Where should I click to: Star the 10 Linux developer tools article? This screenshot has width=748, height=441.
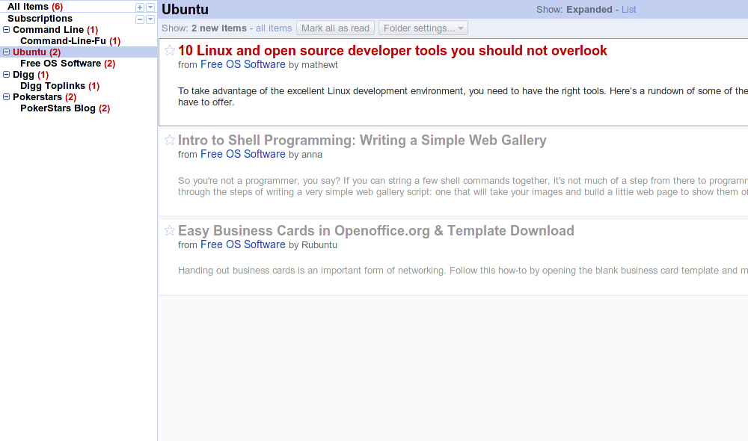click(169, 50)
